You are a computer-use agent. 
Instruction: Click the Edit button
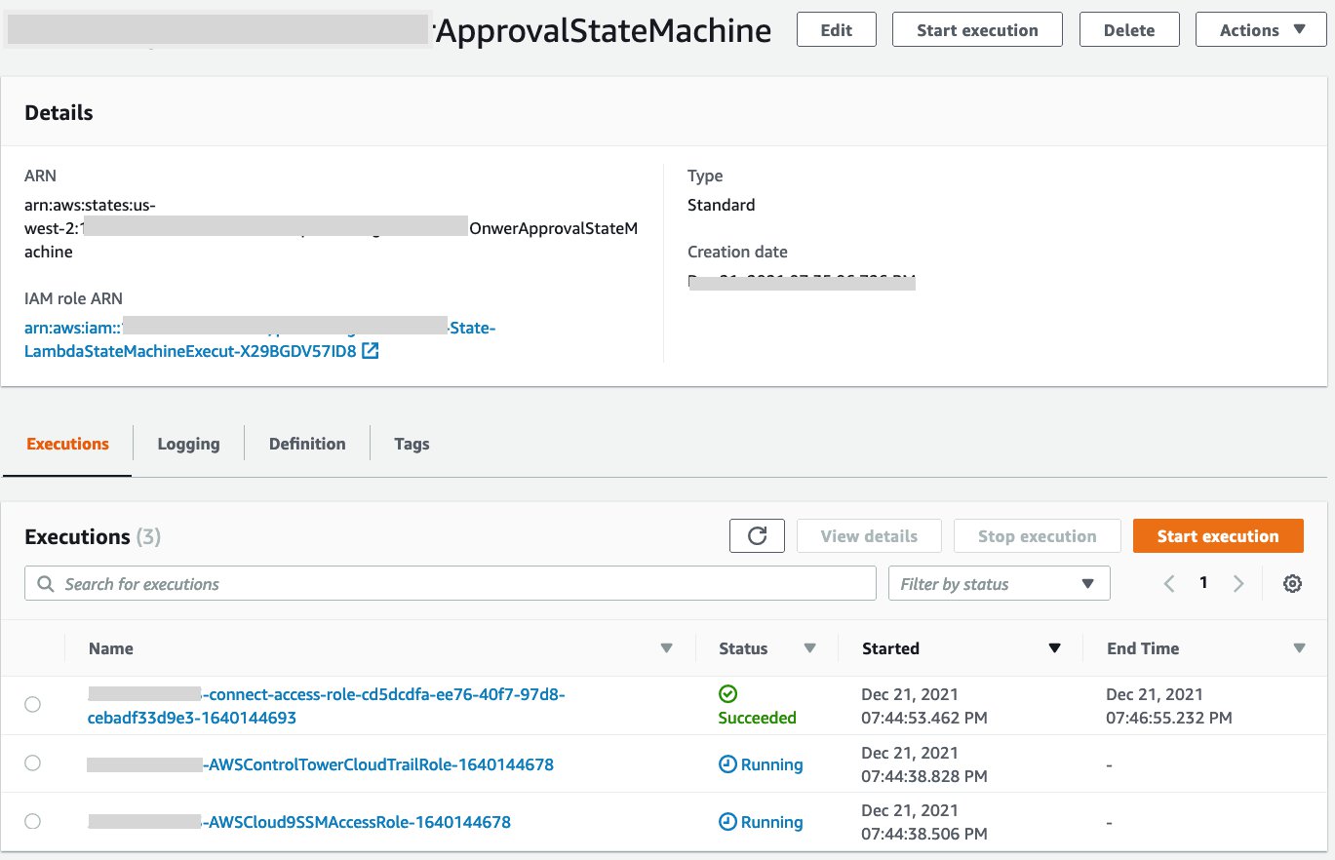pos(836,29)
